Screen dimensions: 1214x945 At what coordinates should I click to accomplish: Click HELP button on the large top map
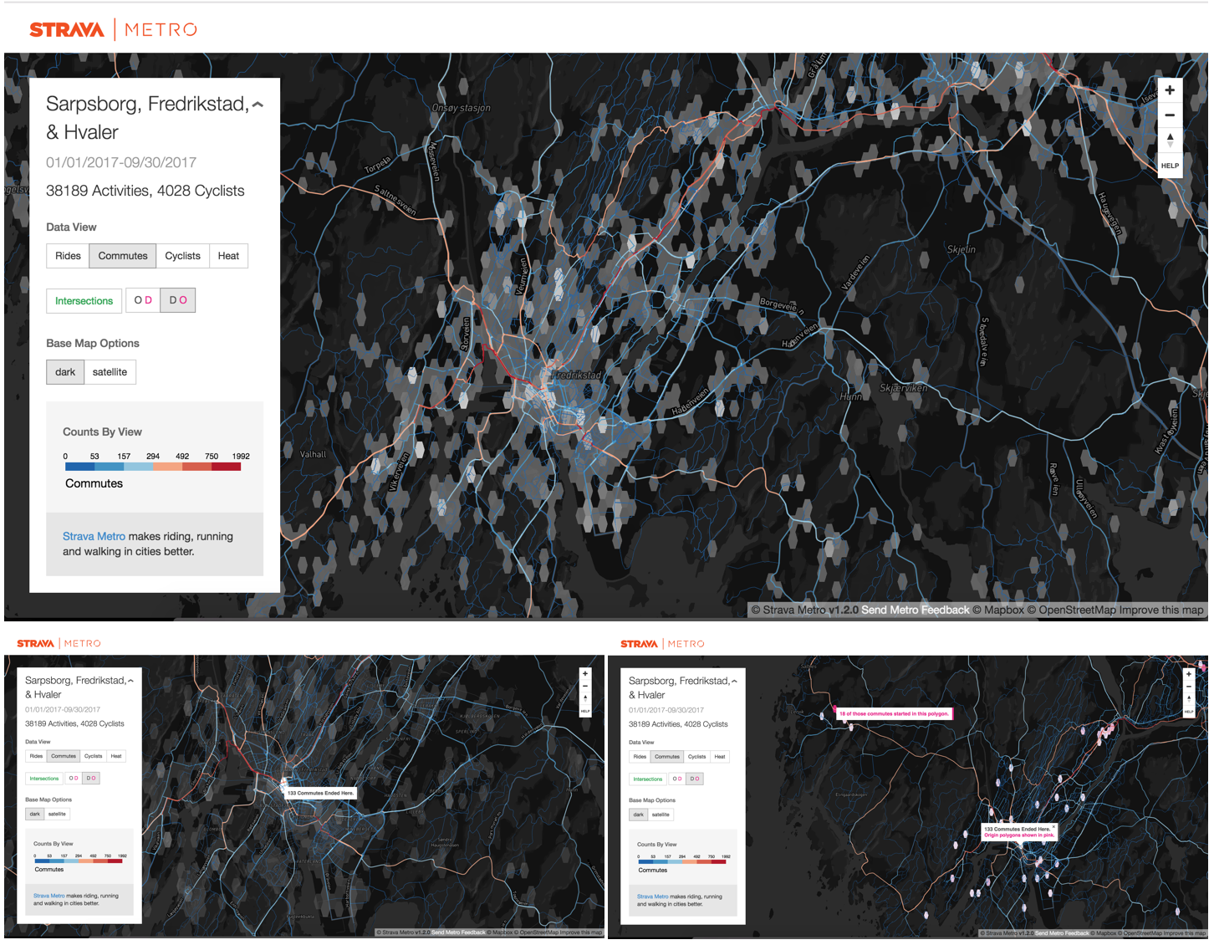(x=1170, y=166)
